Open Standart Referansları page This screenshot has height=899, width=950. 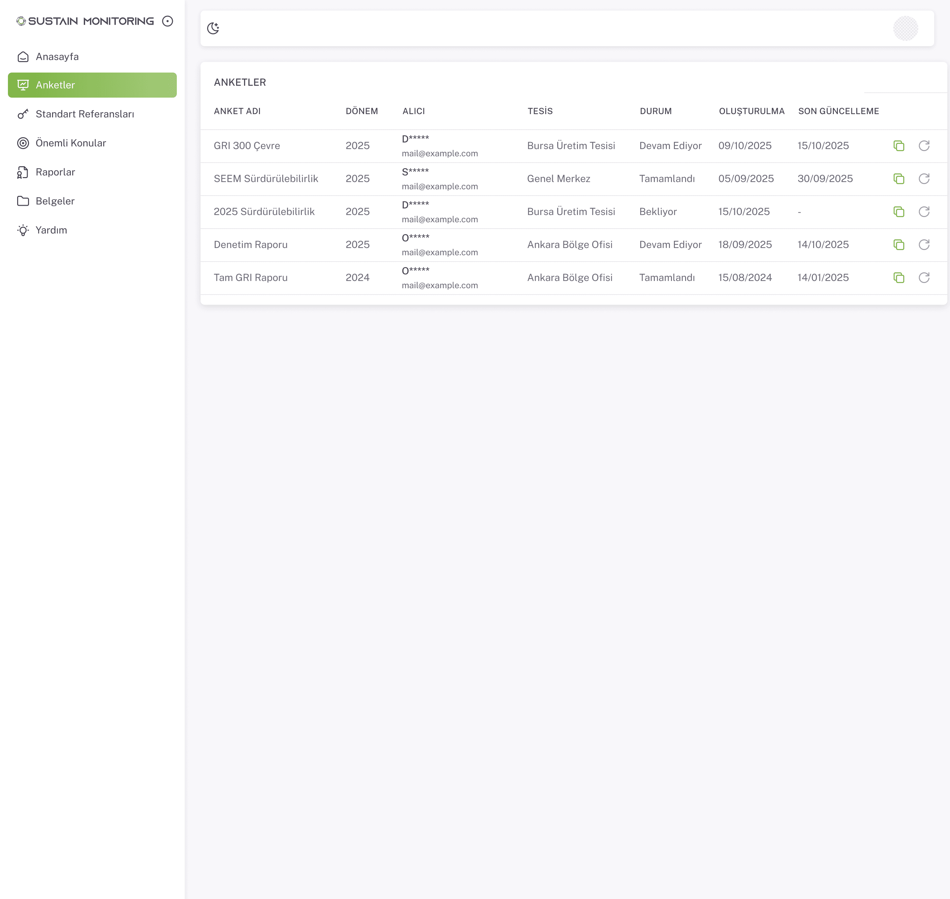pos(85,114)
